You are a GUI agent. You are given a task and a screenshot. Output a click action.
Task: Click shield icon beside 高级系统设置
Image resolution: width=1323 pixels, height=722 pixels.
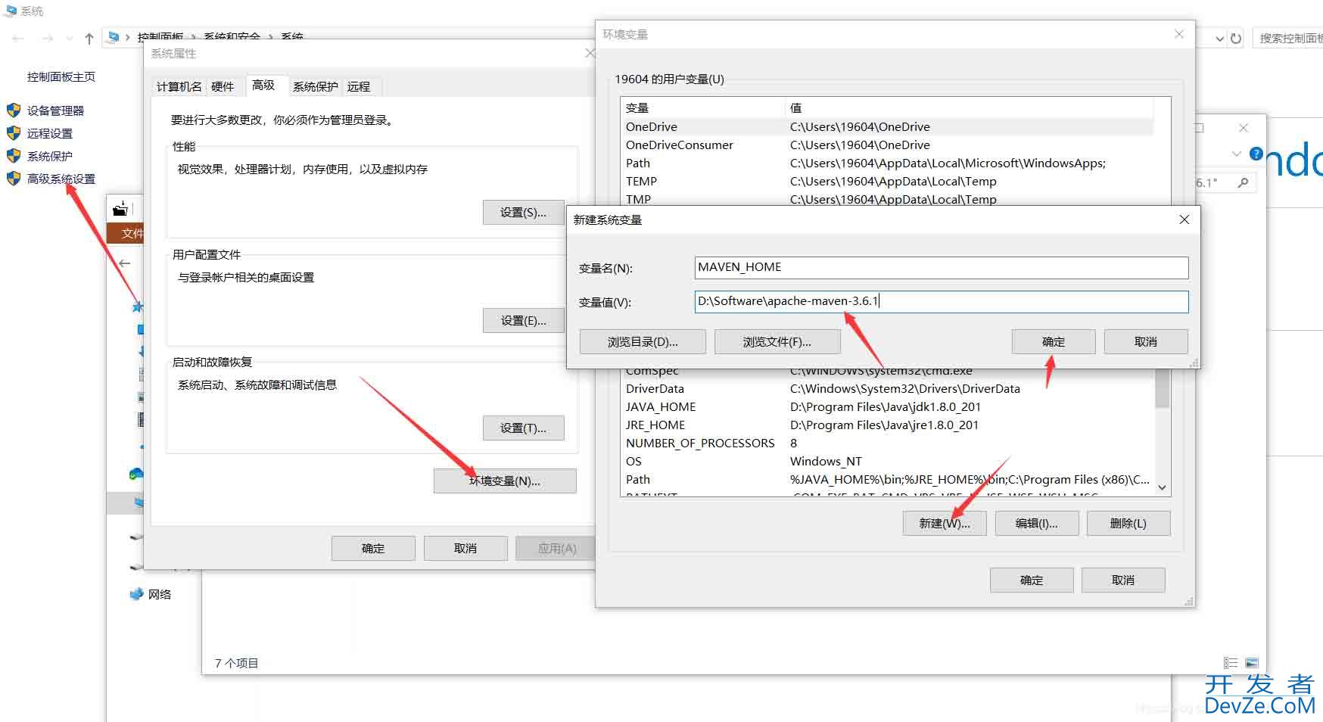(13, 179)
